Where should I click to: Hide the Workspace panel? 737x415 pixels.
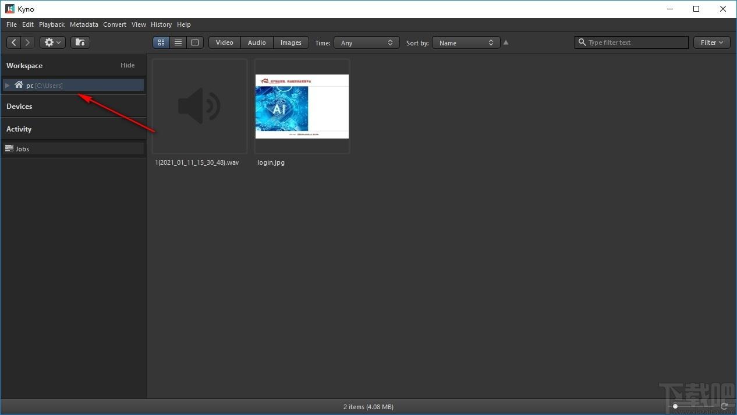[127, 65]
